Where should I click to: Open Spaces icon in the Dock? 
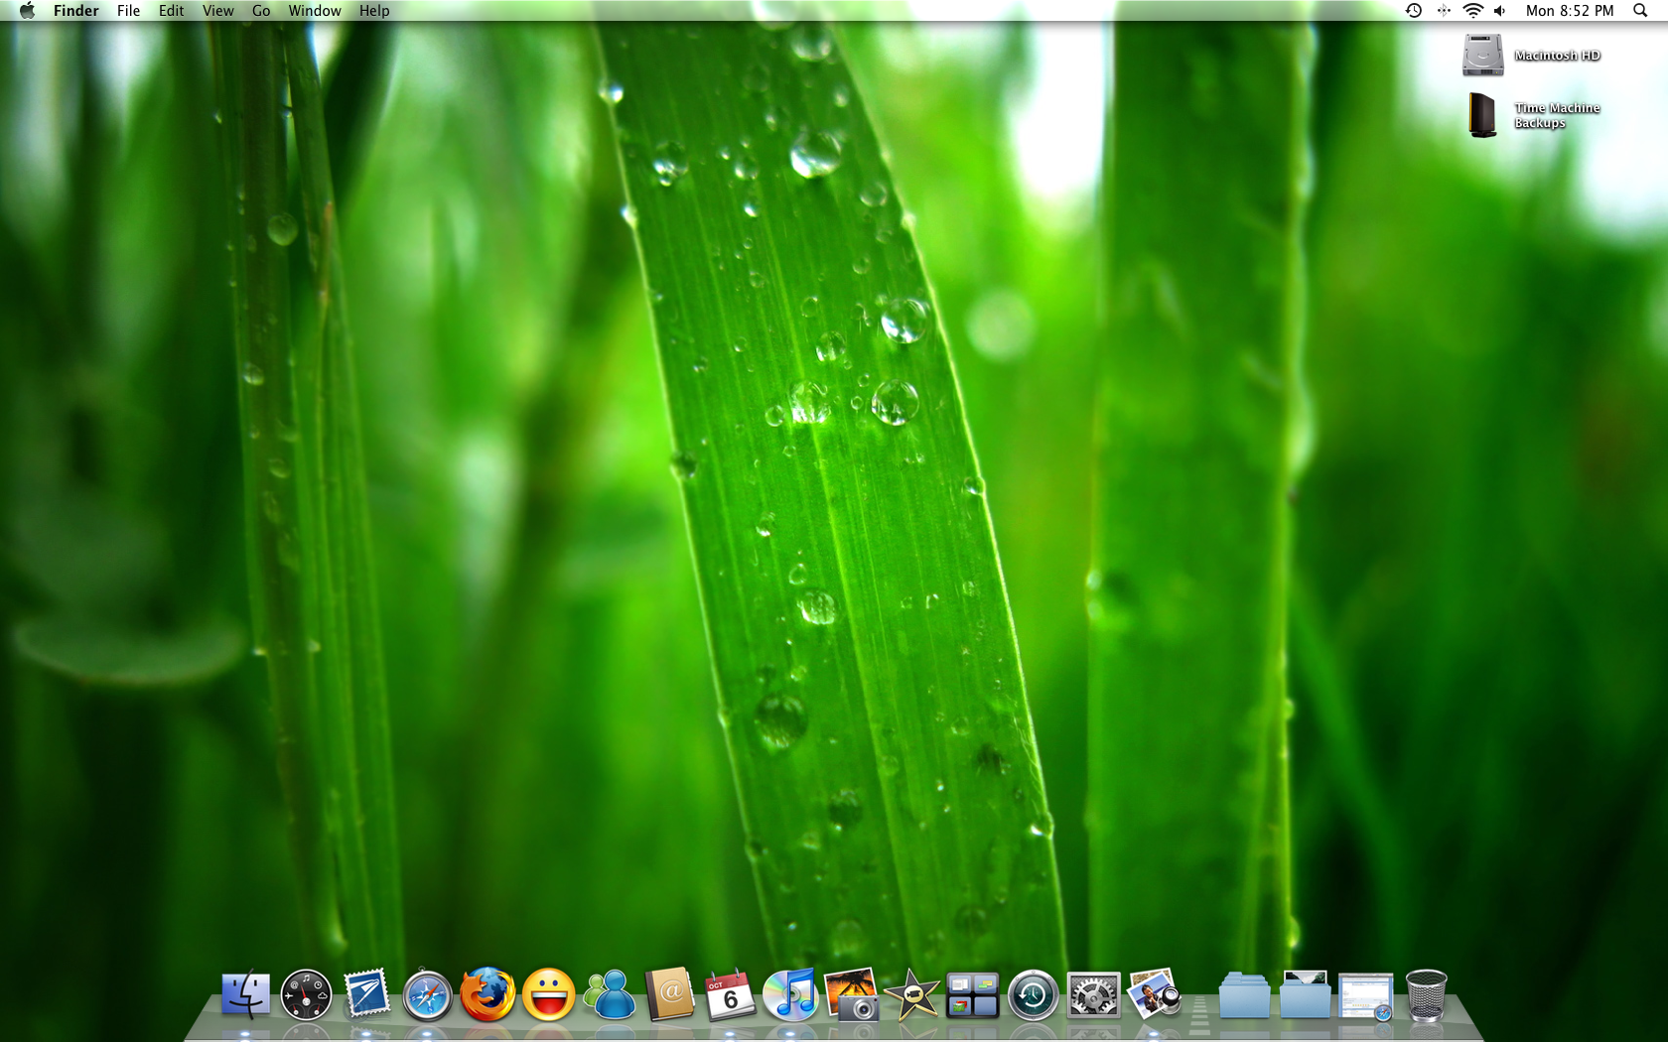point(972,995)
